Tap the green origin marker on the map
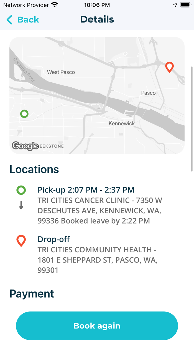Screen dimensions: 194x345 coord(24,114)
